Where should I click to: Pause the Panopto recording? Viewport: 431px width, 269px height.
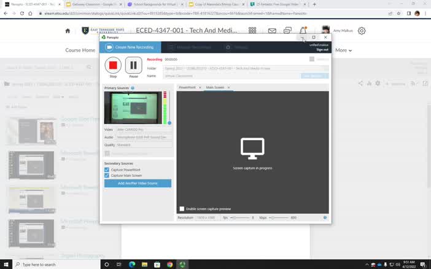click(134, 65)
